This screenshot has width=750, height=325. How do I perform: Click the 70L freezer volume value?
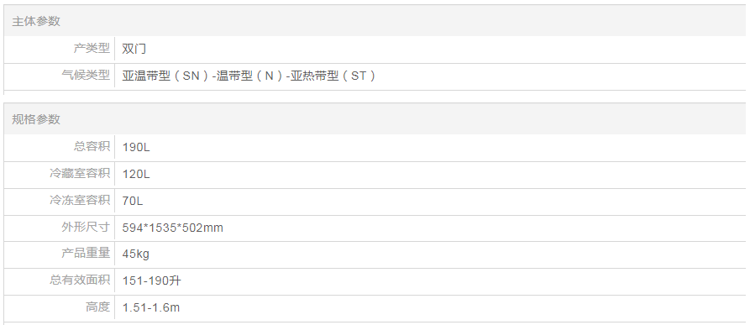pos(133,201)
